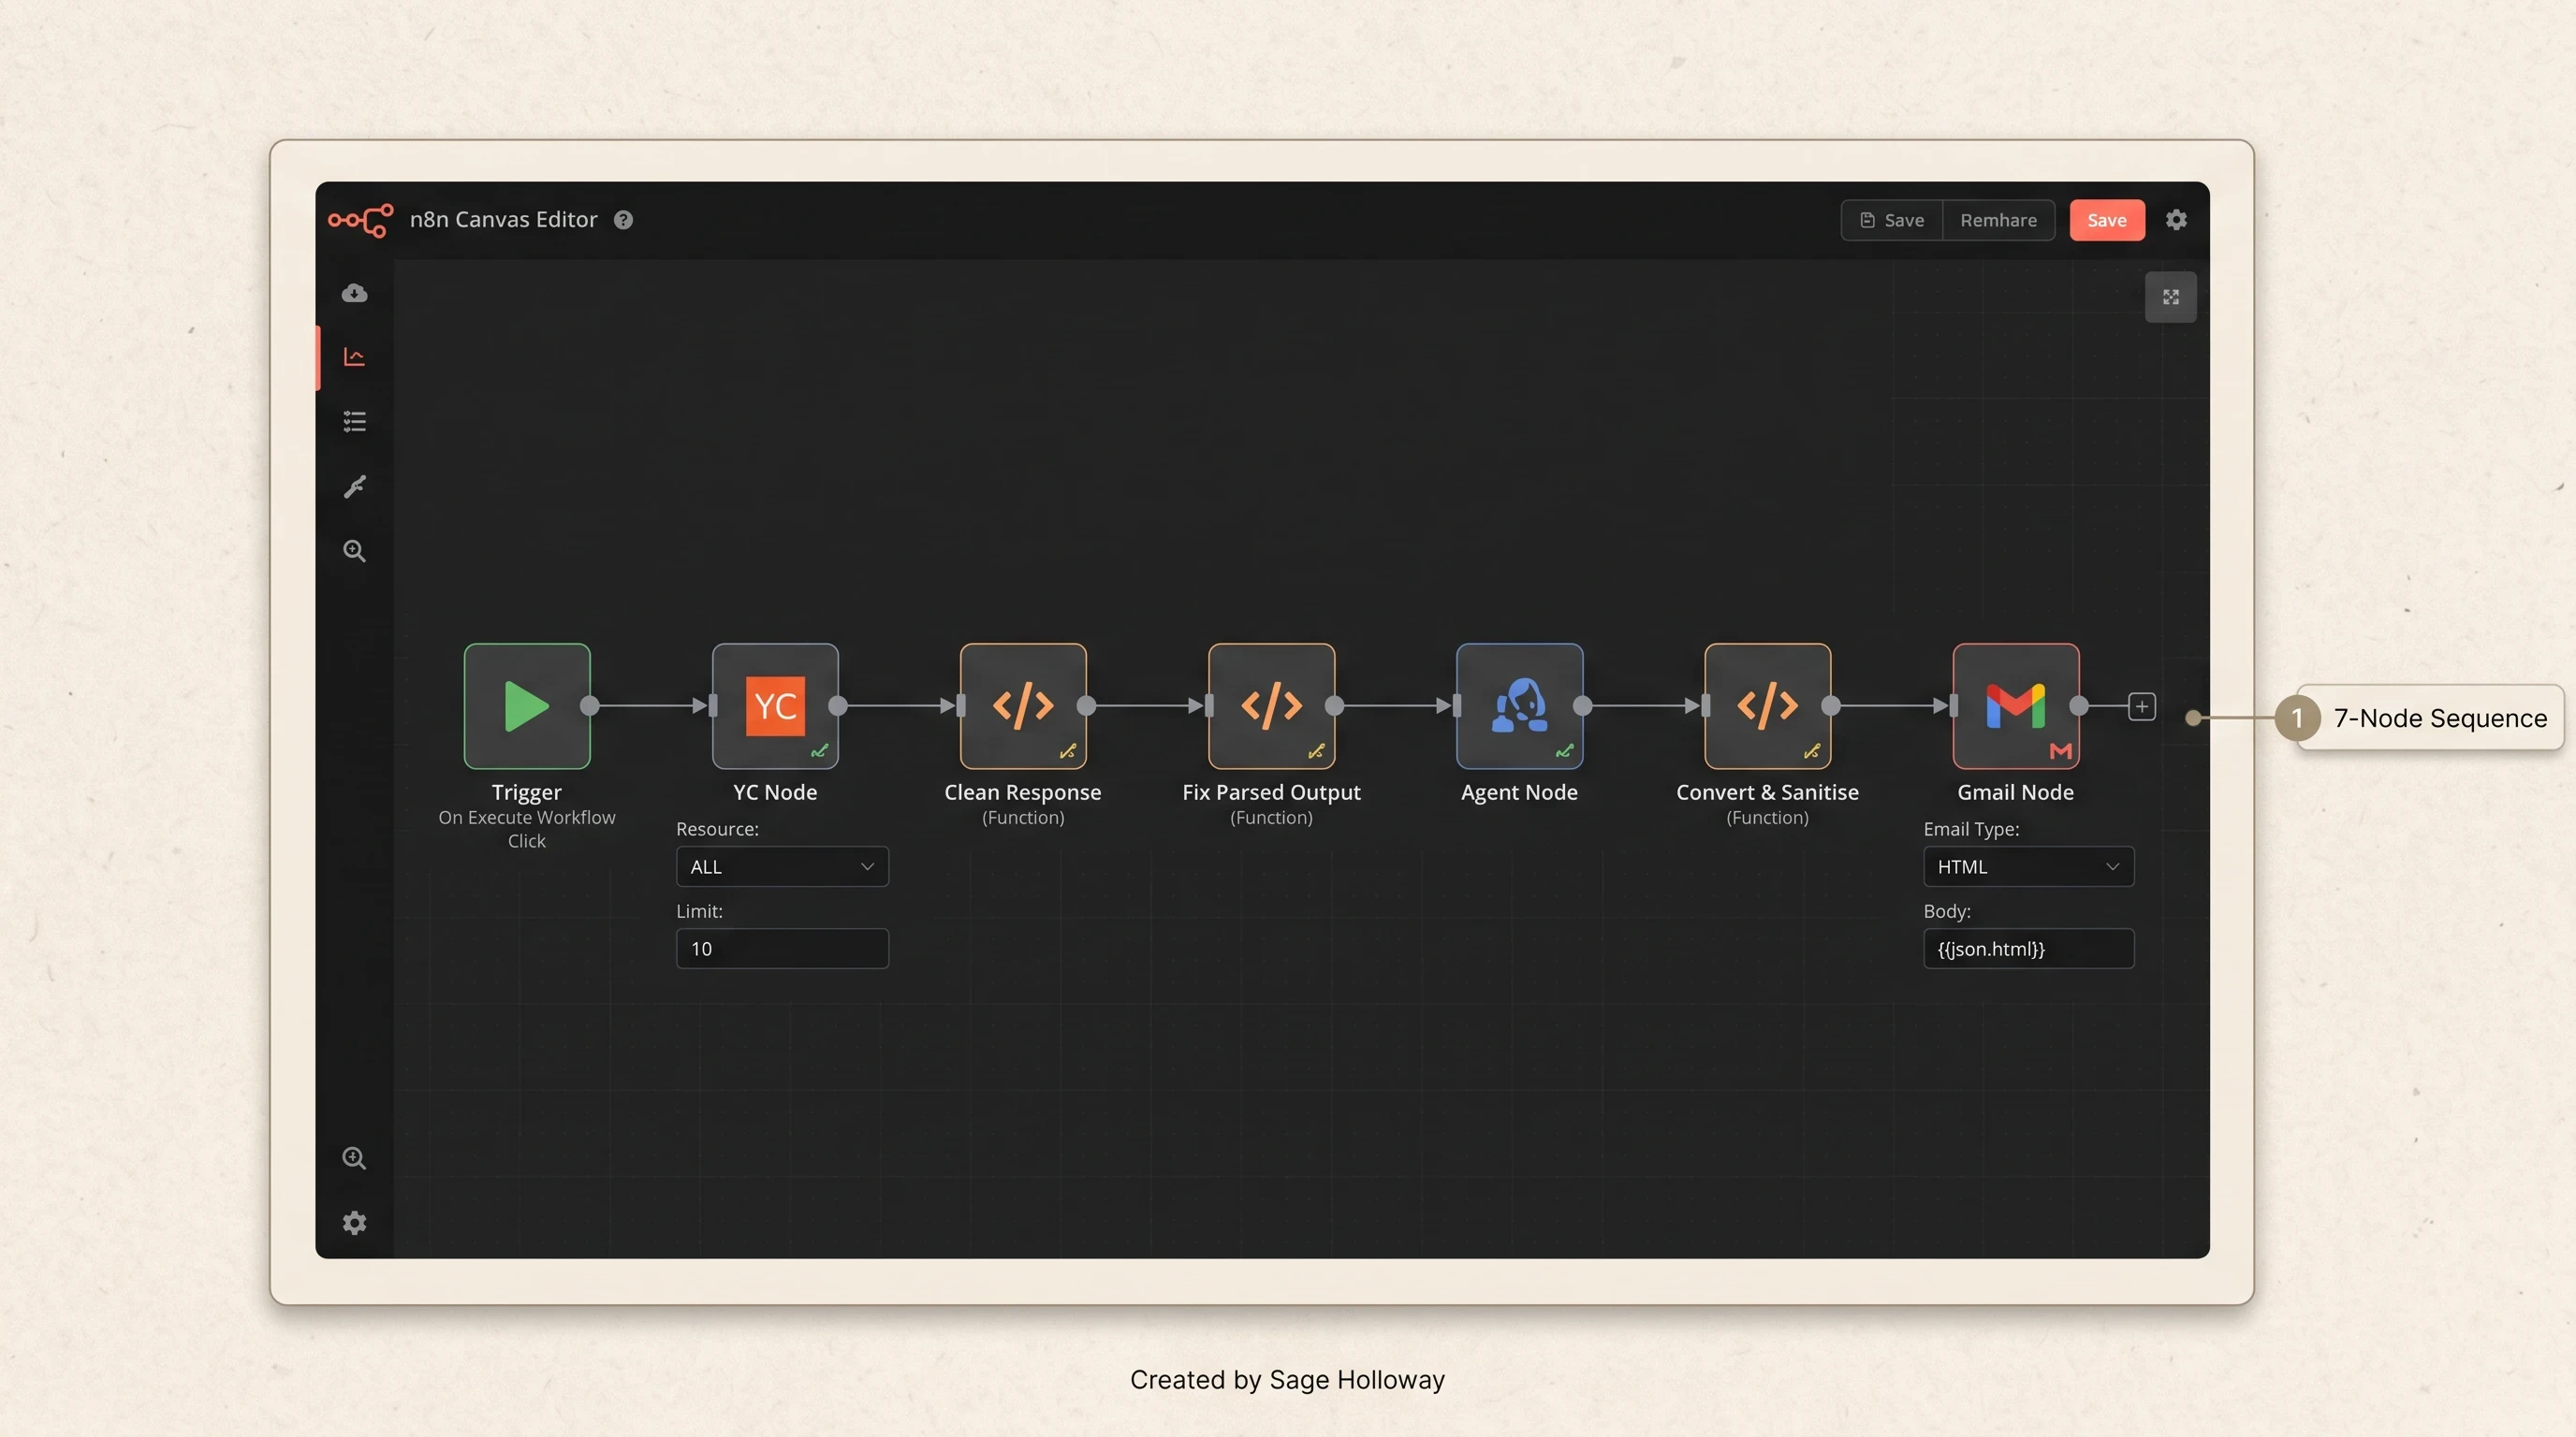Select the Convert & Sanitise code node
The image size is (2576, 1437).
point(1767,705)
